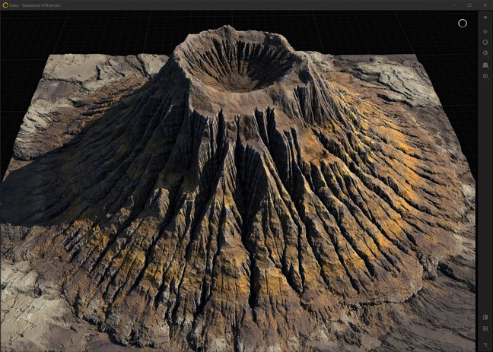The image size is (493, 352).
Task: Click the Gaea logo in title bar
Action: click(x=5, y=5)
